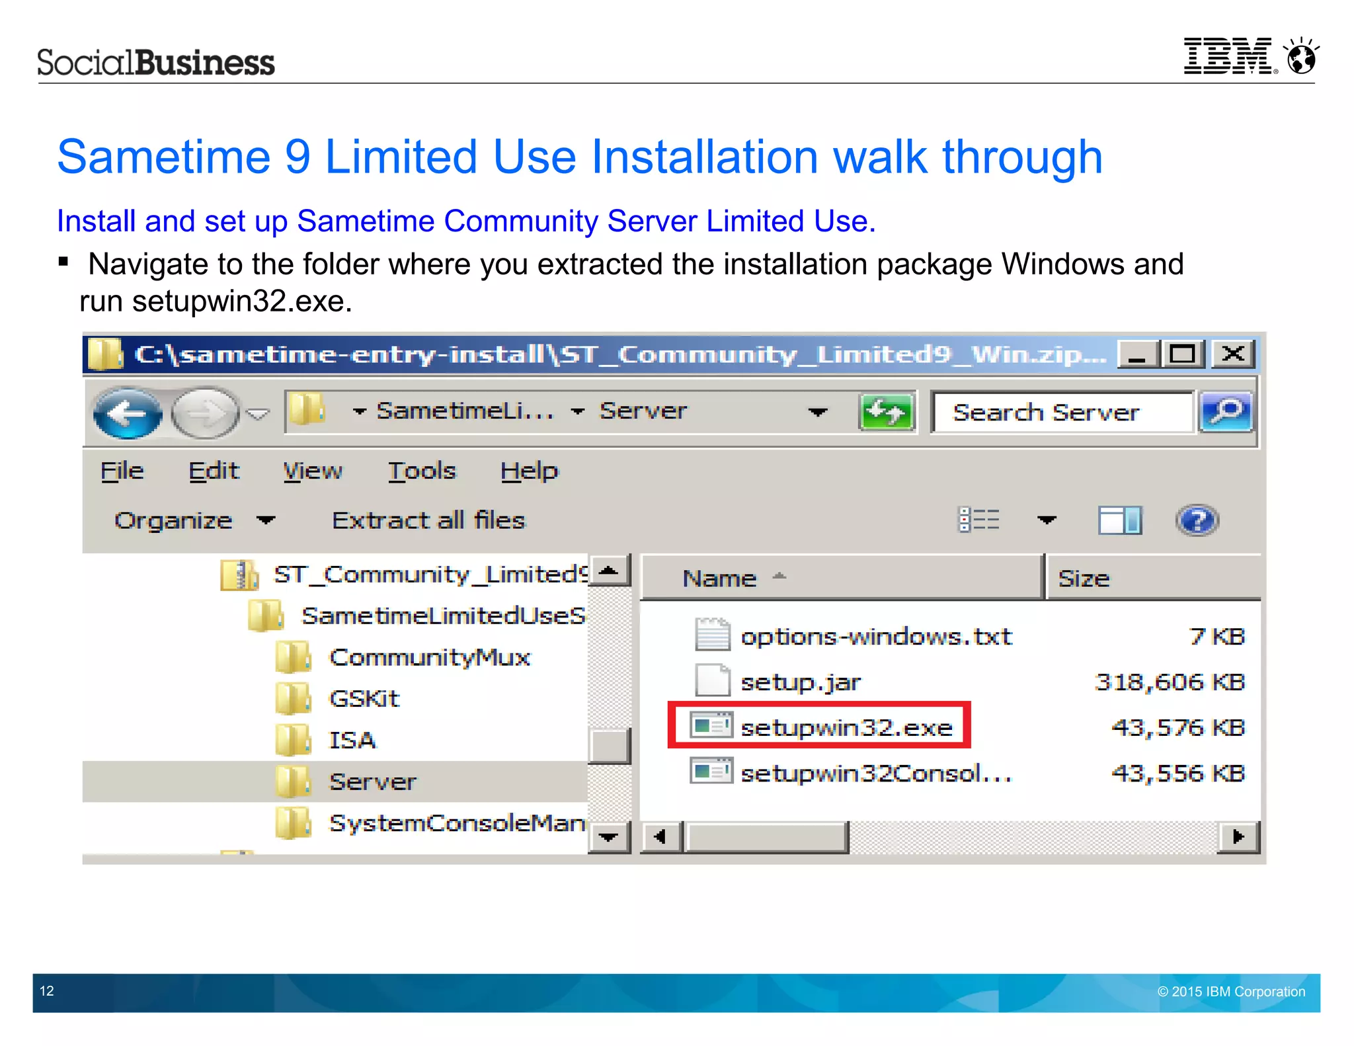Click the blue Back navigation arrow
This screenshot has width=1354, height=1046.
click(128, 413)
